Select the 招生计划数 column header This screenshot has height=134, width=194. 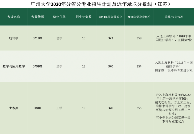[x=84, y=17]
